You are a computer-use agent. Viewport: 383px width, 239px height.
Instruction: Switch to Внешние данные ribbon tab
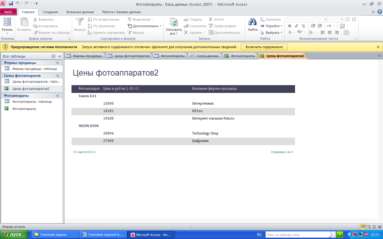[80, 12]
